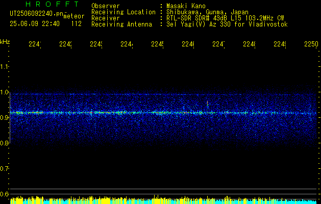Click the RTL-SDR SDR# receiver details
Viewport: 321px width, 204px height.
pyautogui.click(x=225, y=18)
